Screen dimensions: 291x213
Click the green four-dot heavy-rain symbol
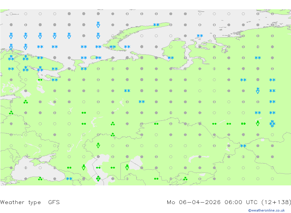pyautogui.click(x=98, y=179)
